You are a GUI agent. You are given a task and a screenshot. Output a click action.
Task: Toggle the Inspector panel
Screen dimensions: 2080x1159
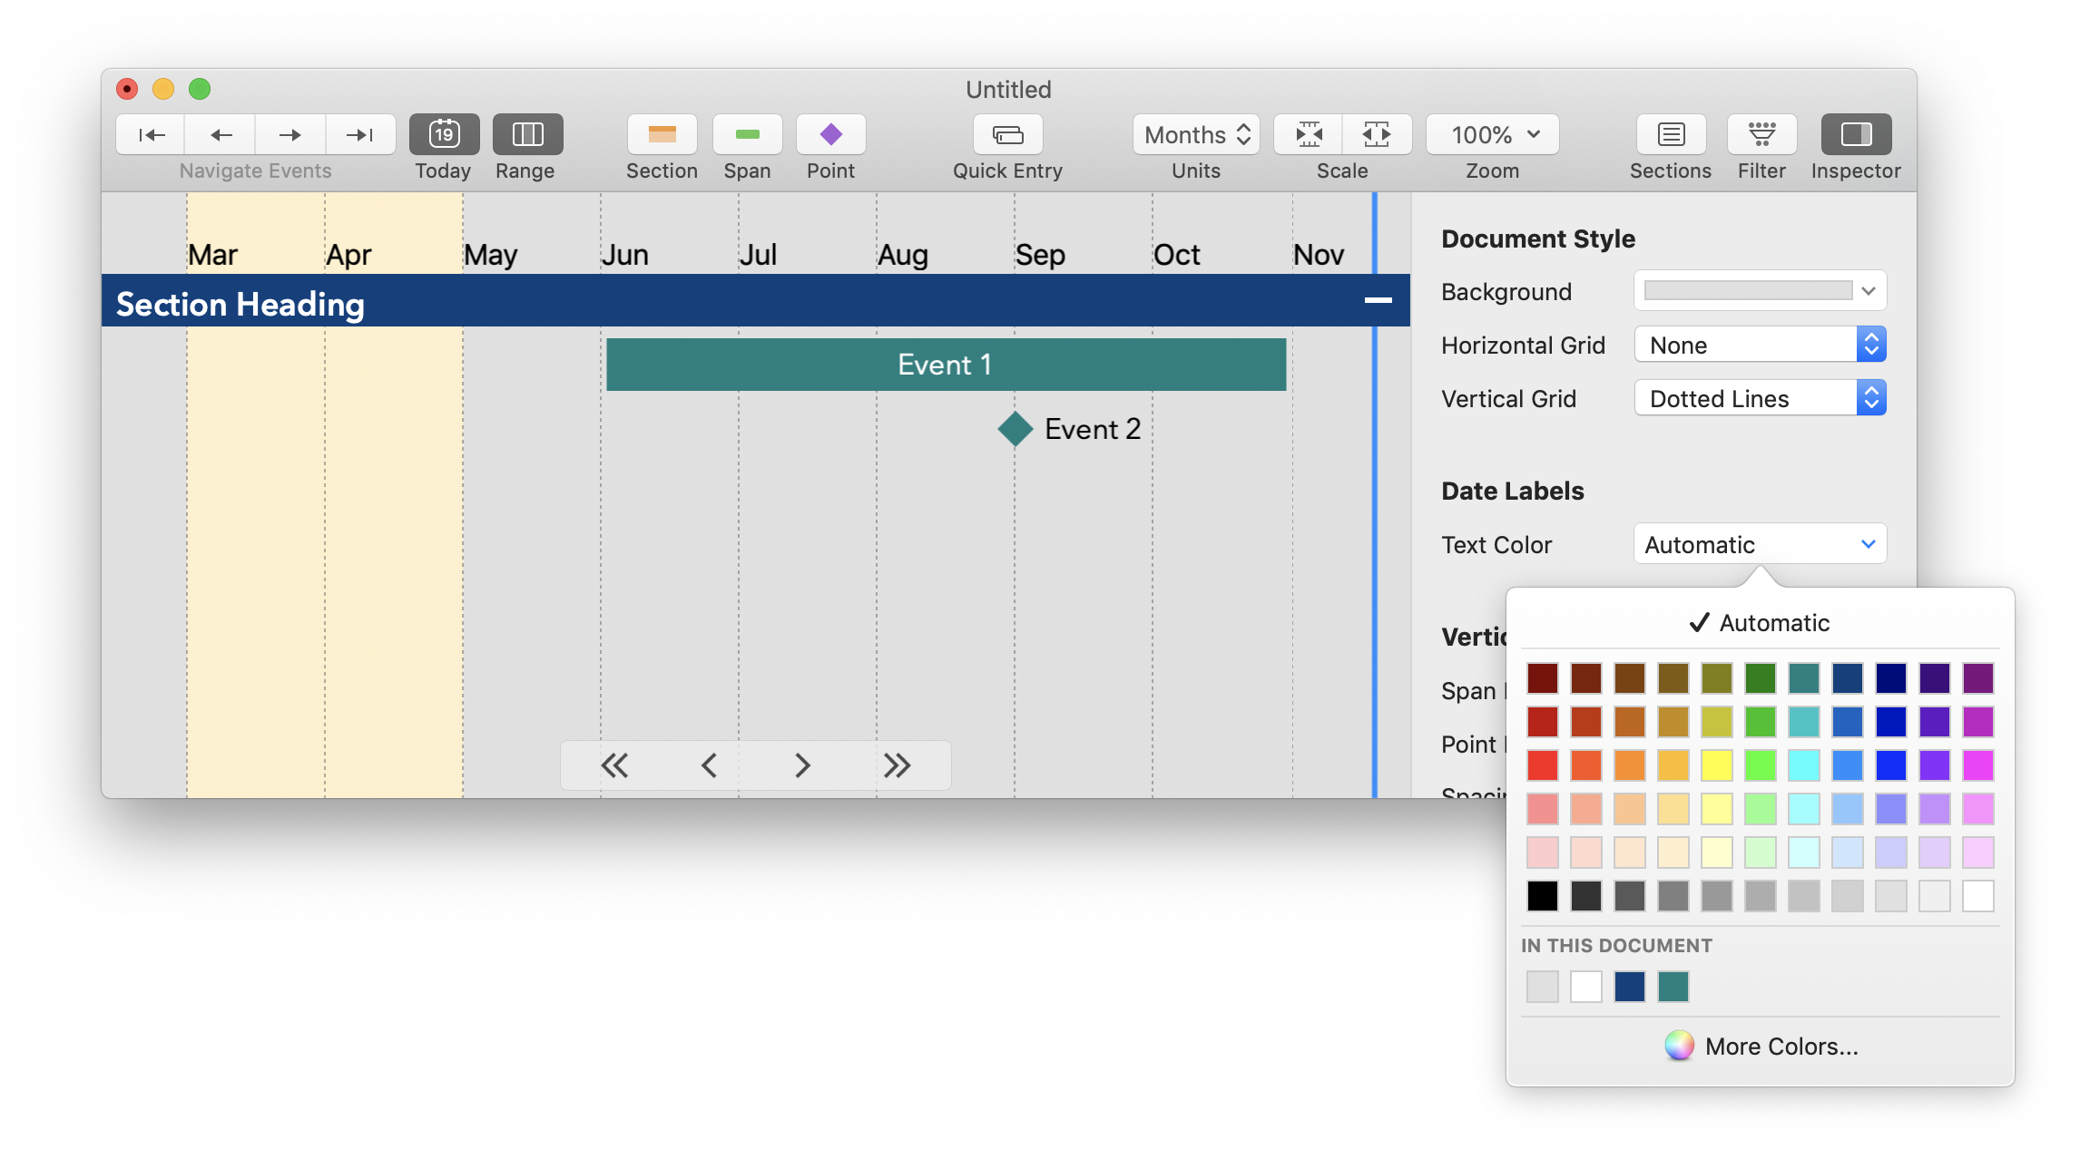[1854, 134]
